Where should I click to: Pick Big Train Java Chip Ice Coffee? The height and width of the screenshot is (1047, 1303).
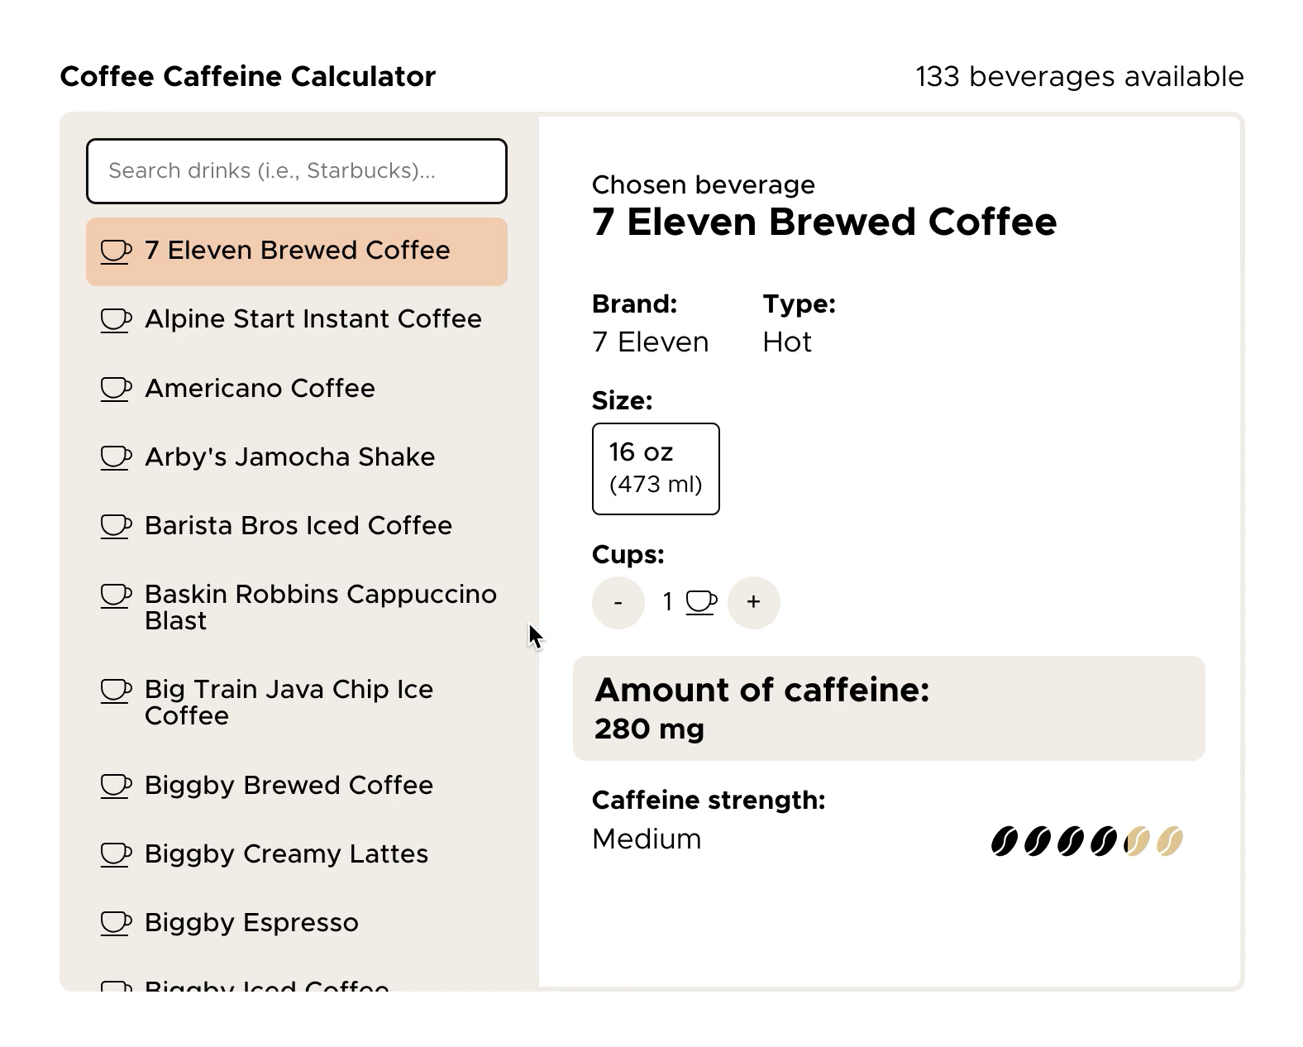(x=289, y=702)
